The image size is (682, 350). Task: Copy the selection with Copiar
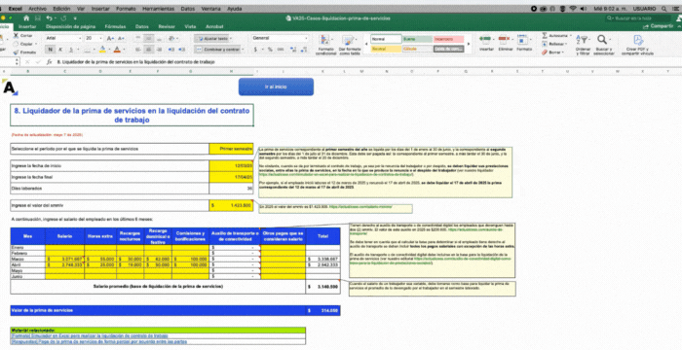pyautogui.click(x=22, y=44)
